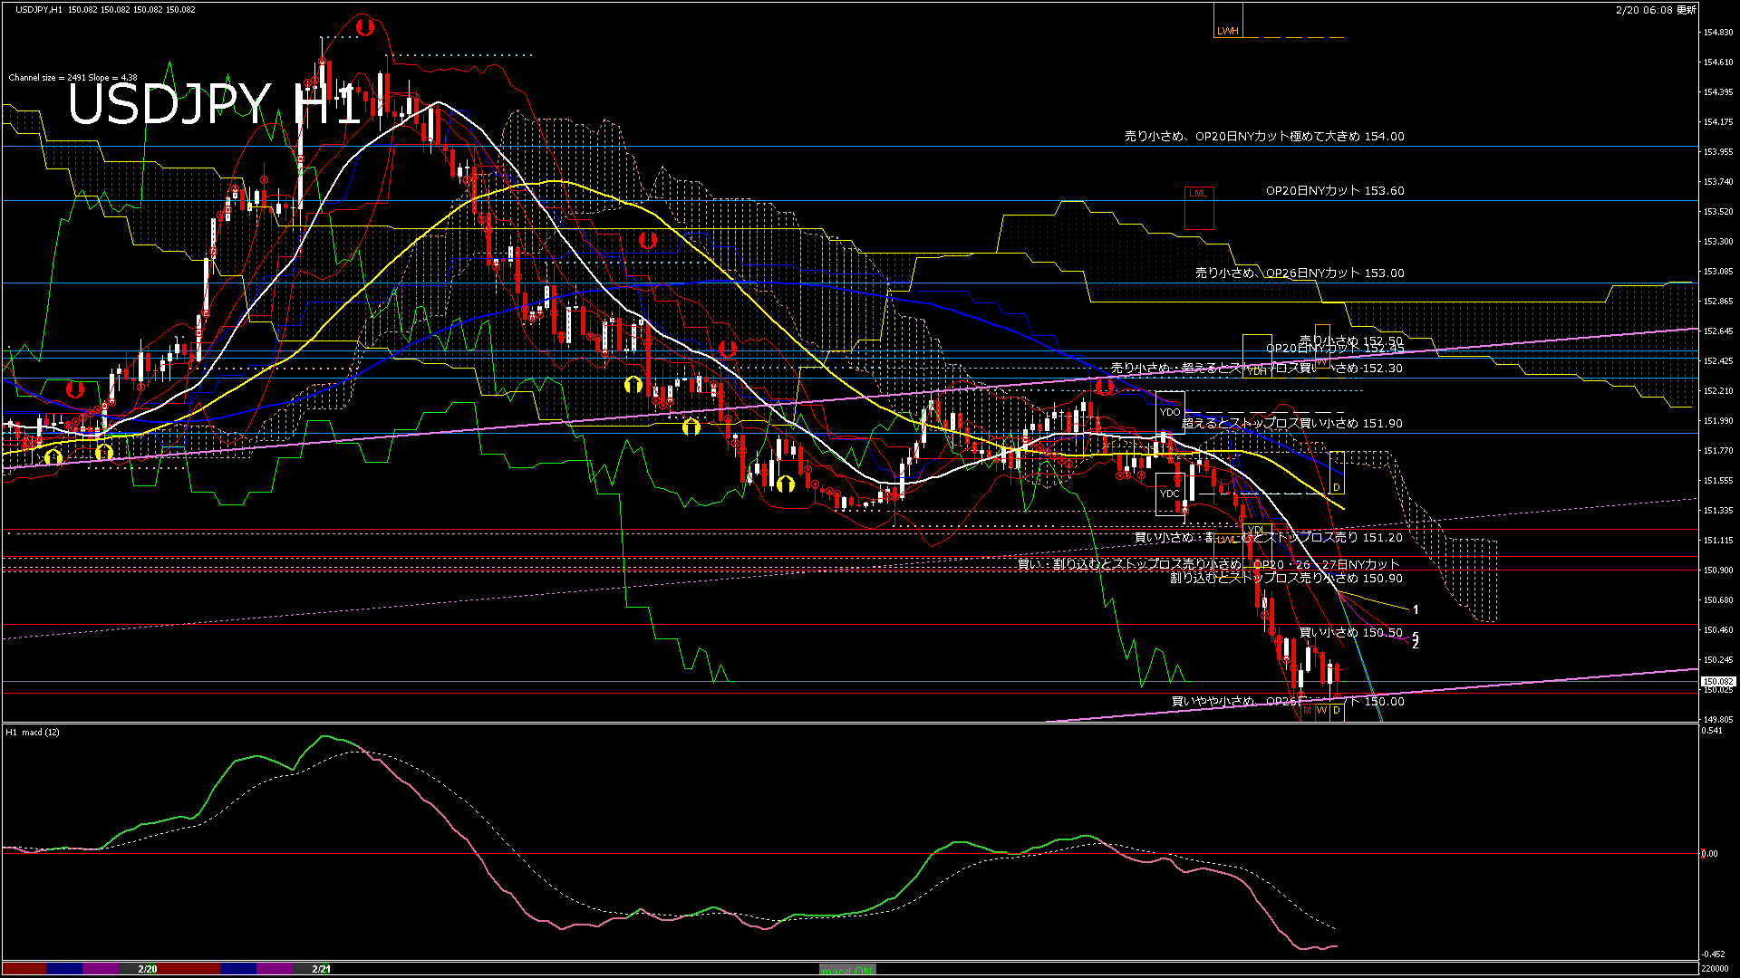This screenshot has width=1740, height=978.
Task: Click the H1 macd (12) indicator label
Action: [x=33, y=732]
